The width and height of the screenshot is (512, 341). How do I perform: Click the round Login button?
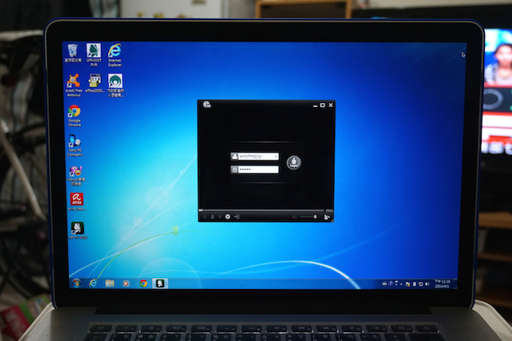point(294,163)
